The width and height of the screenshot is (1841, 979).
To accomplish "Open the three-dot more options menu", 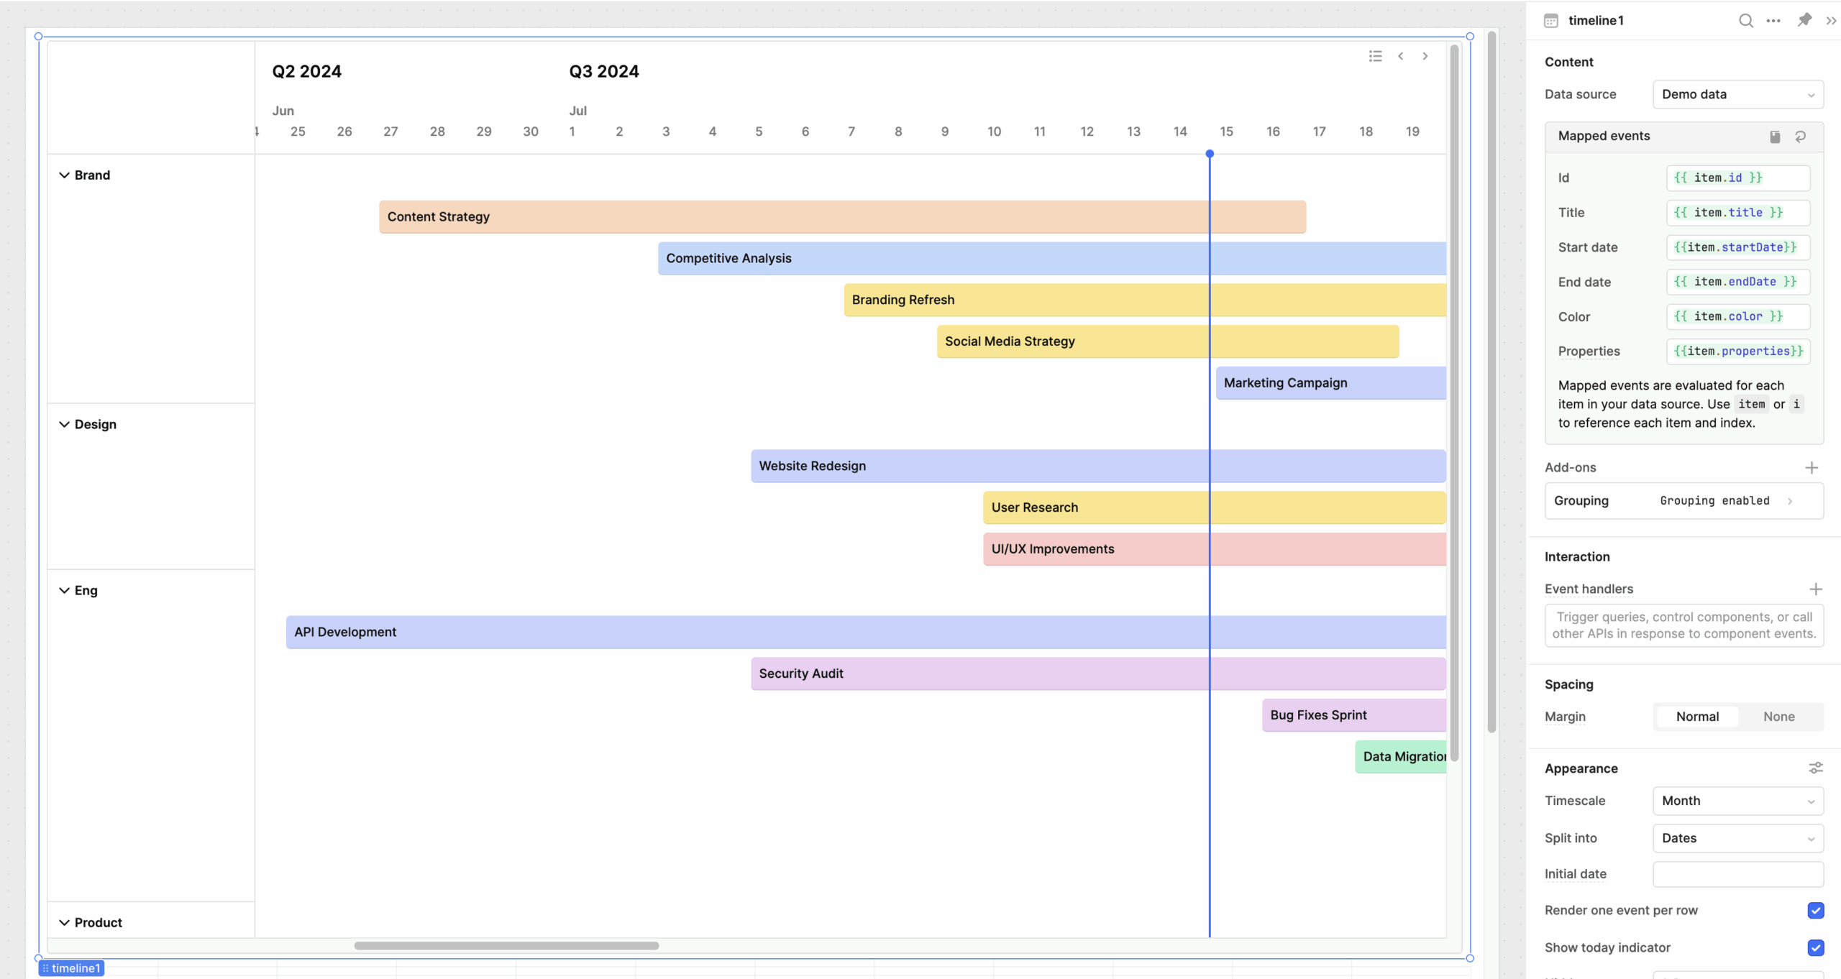I will coord(1773,20).
